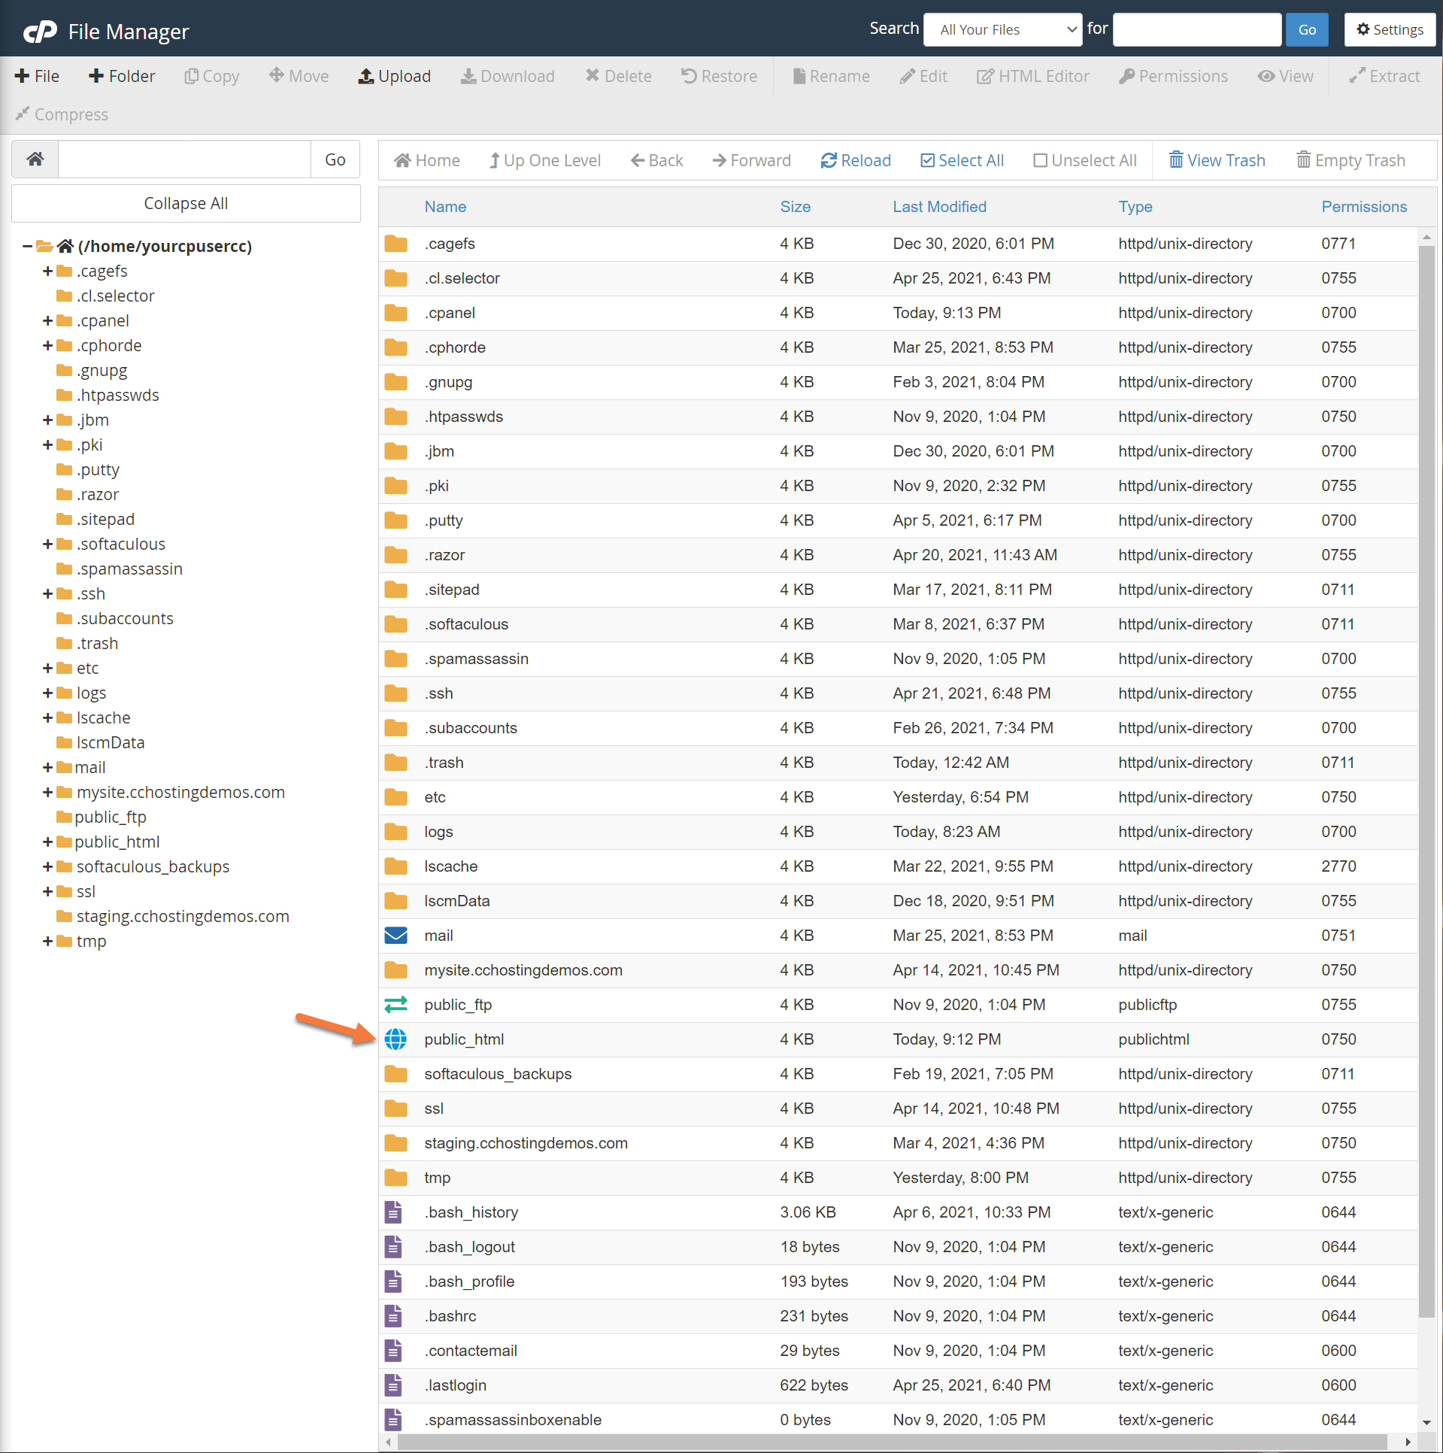1443x1453 pixels.
Task: Click the Upload toolbar icon
Action: coord(395,76)
